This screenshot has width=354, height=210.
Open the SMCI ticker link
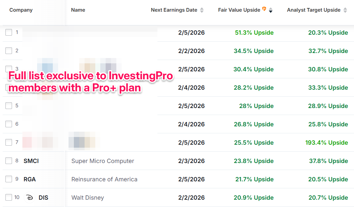coord(31,161)
